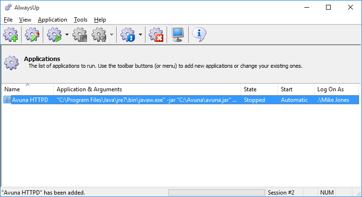This screenshot has height=197, width=362.
Task: Click the window resize grip corner
Action: [x=359, y=194]
